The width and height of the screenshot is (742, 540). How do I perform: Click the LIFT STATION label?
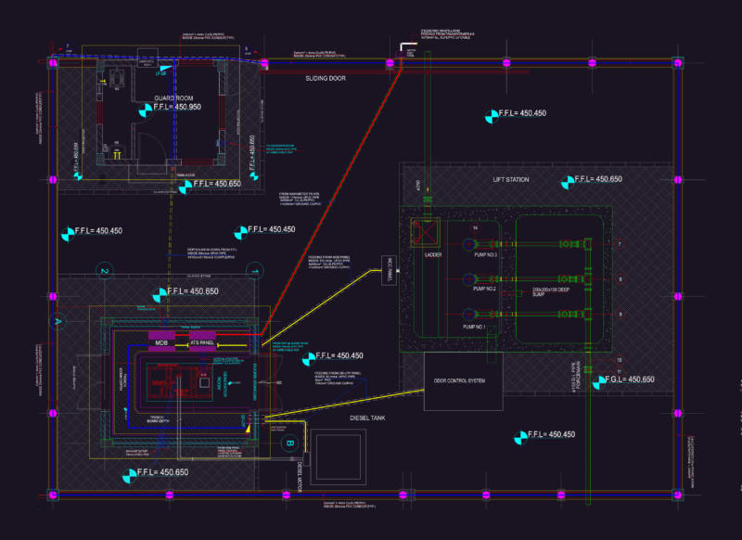tap(511, 179)
